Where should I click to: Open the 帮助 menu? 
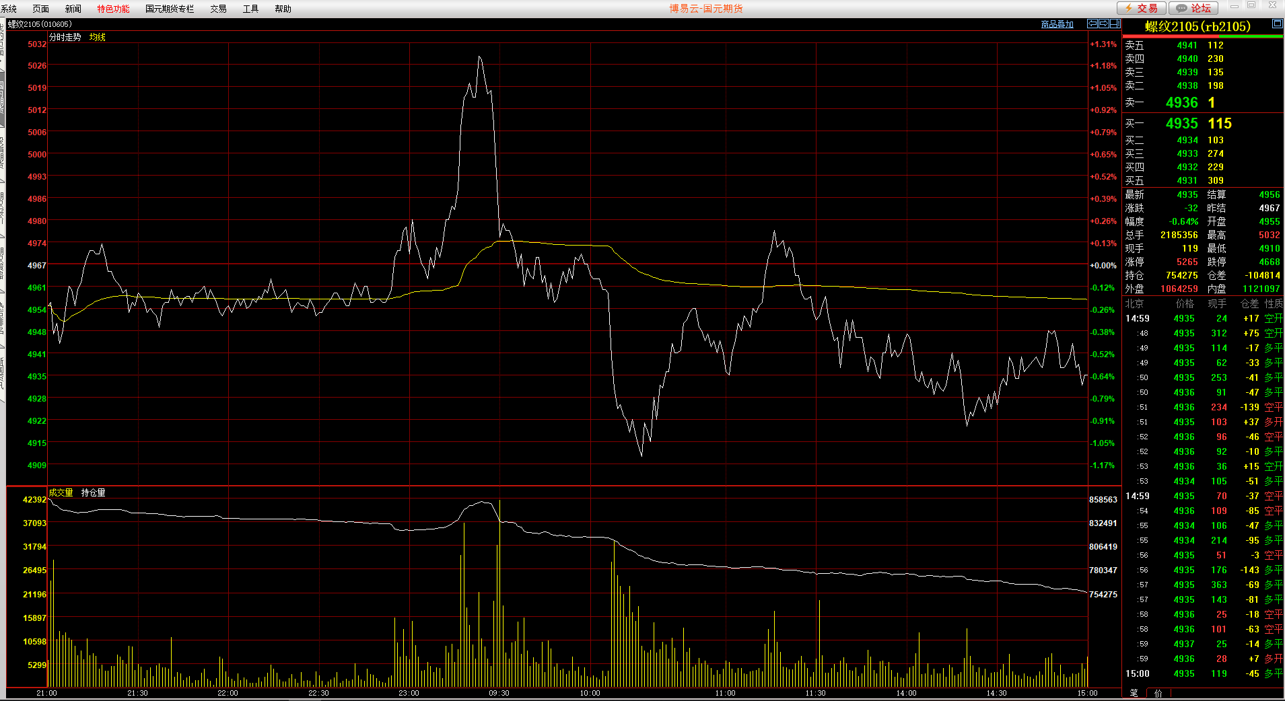283,9
